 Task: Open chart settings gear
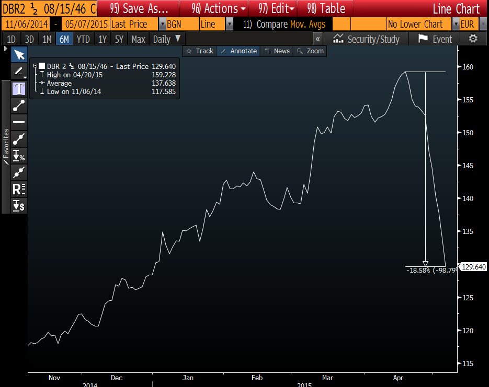coord(473,39)
